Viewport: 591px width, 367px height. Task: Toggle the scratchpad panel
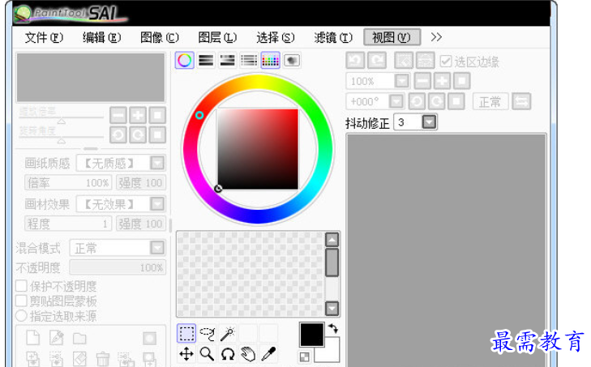coord(292,60)
